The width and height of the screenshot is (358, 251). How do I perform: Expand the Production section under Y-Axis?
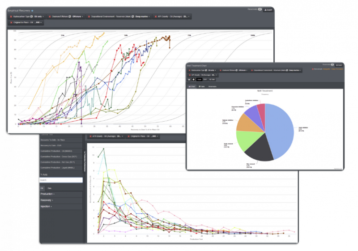[x=47, y=194]
